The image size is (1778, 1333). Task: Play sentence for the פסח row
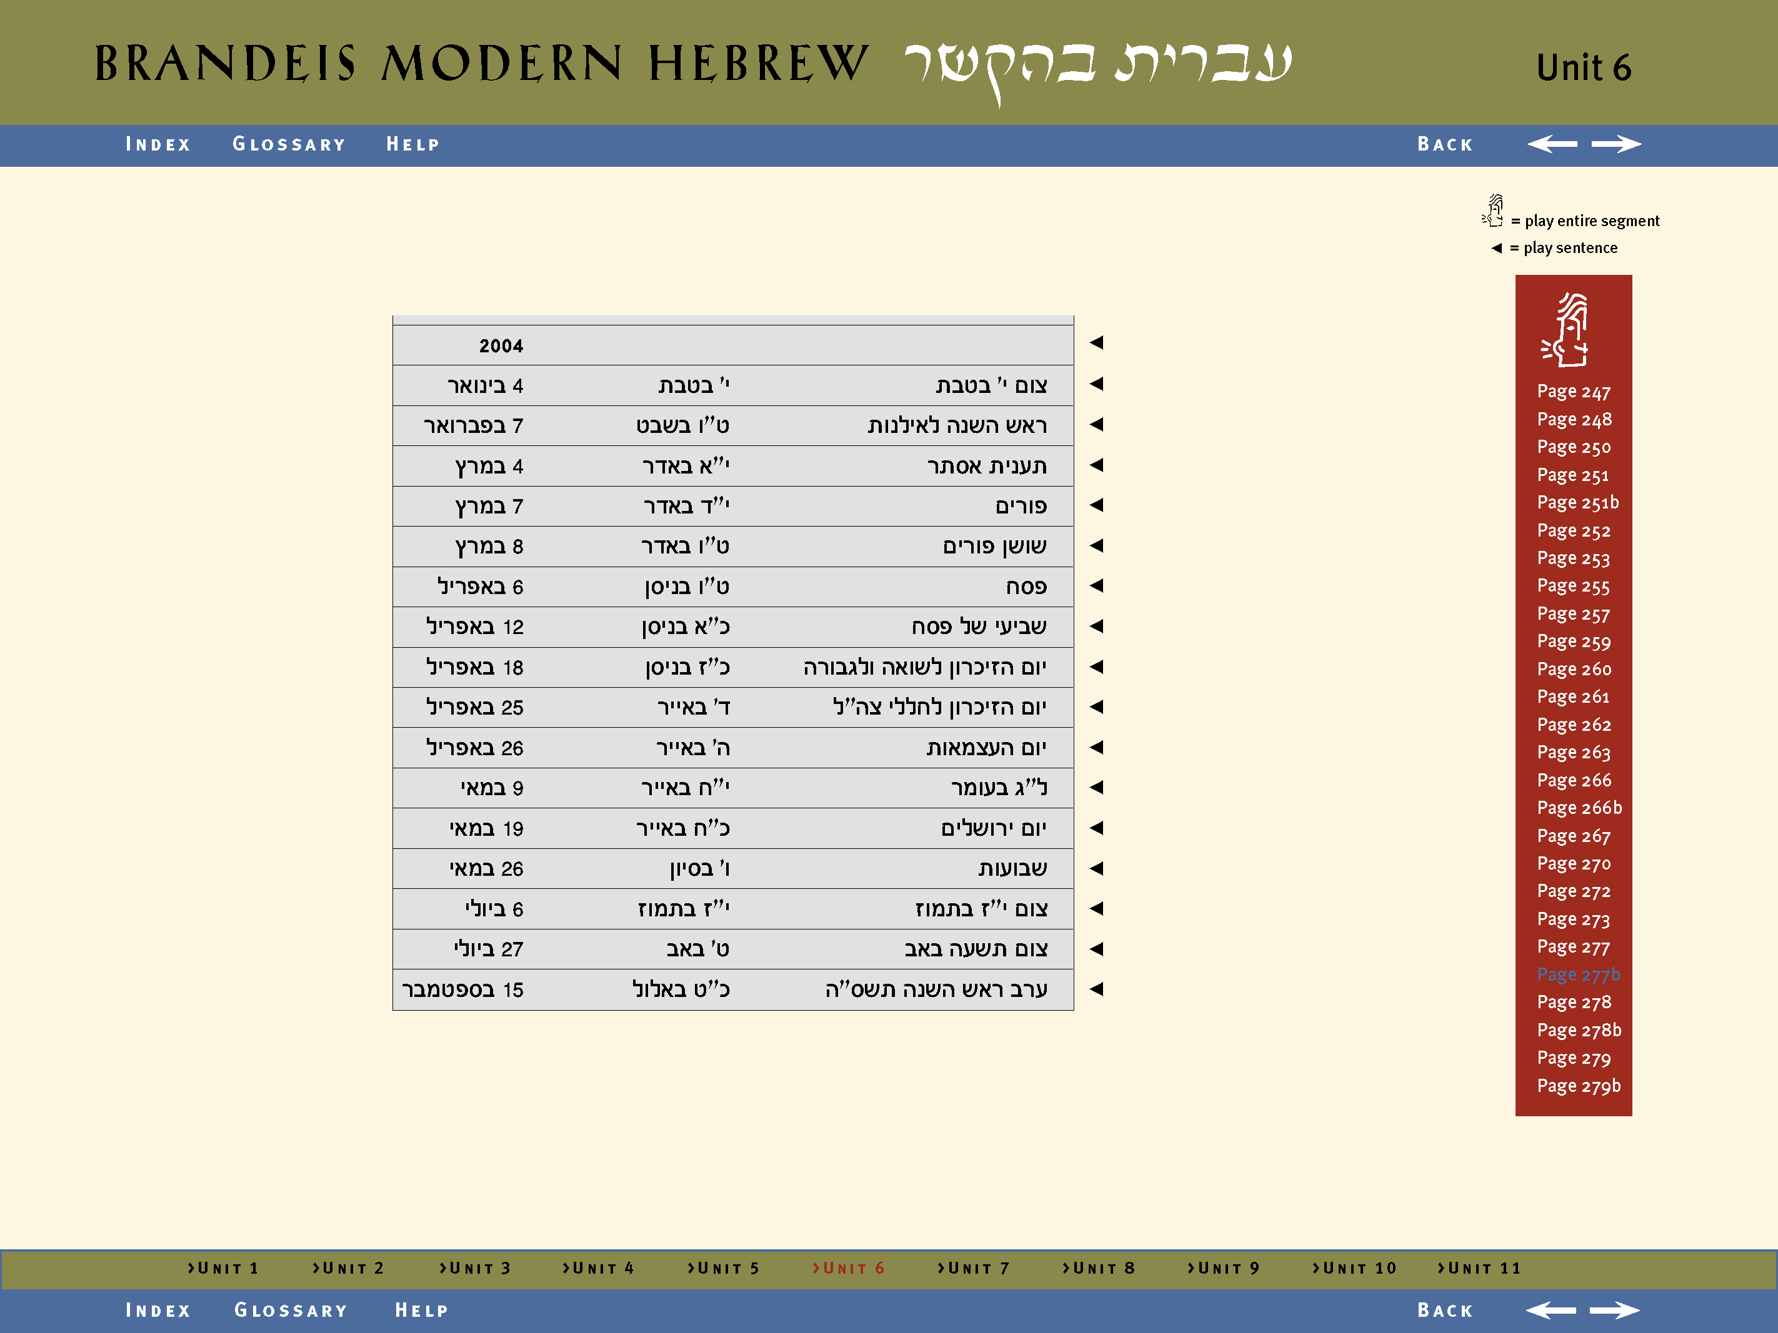(x=1096, y=586)
